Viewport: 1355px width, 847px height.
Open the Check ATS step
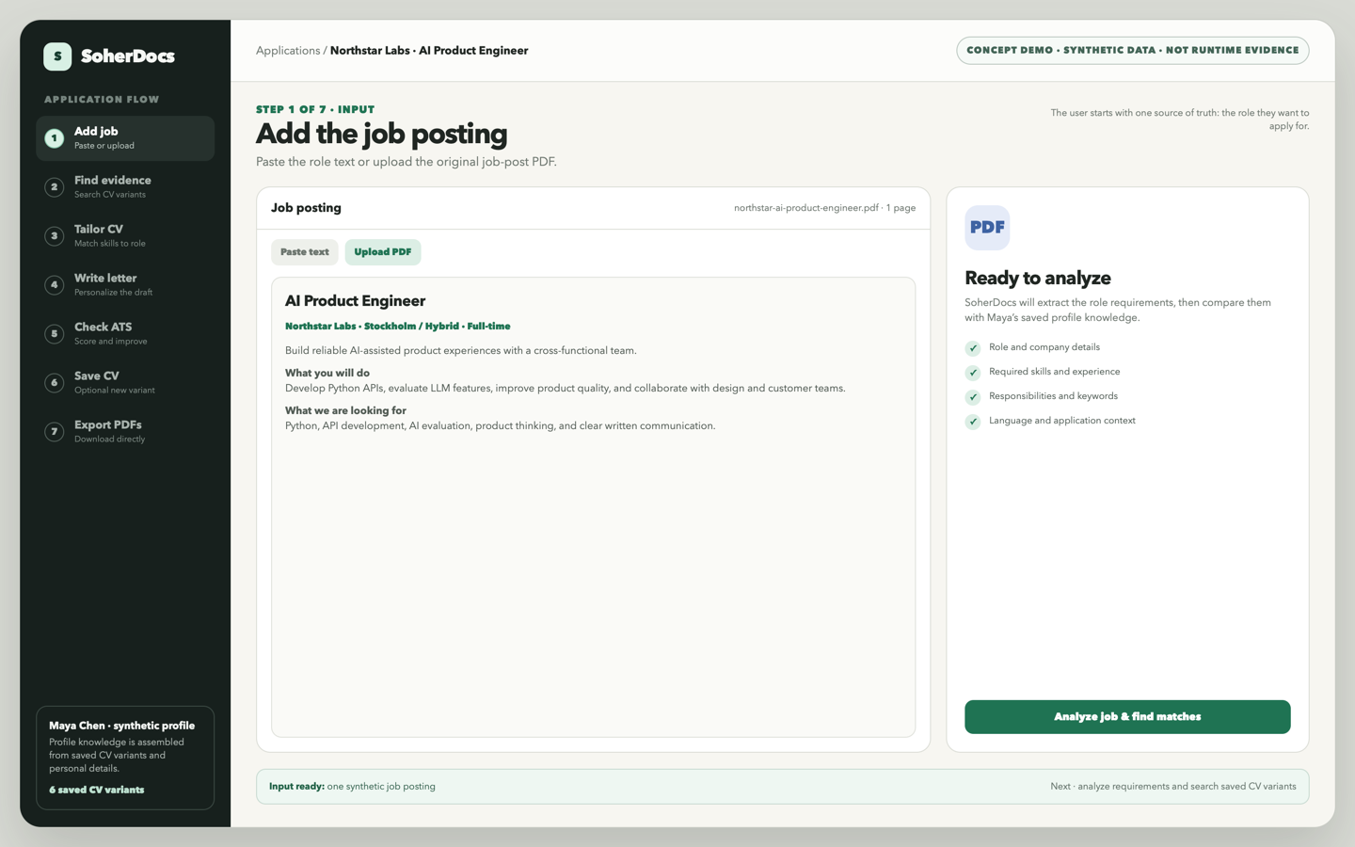[125, 334]
